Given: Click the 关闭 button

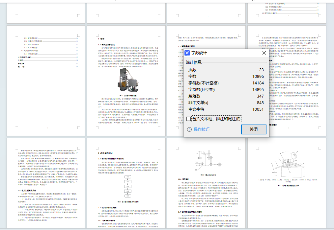Looking at the screenshot, I should point(254,129).
